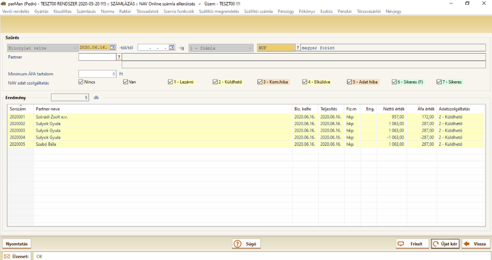Open the Gyártás menu
This screenshot has width=492, height=260.
point(41,11)
